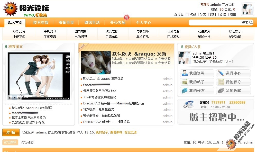Click 退出 in the top header
The image size is (257, 152).
tap(233, 14)
